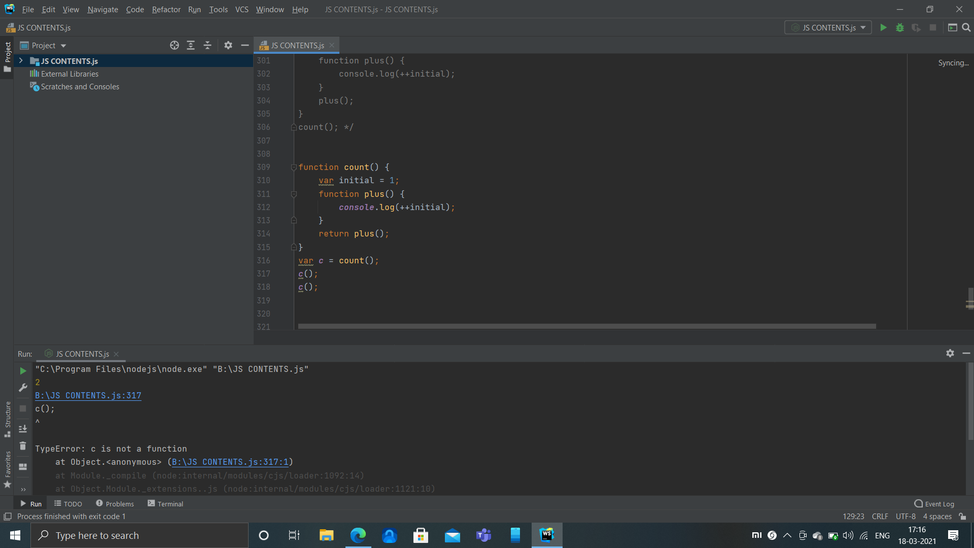Switch to the Terminal tab

click(165, 503)
